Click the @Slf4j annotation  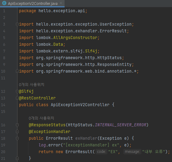[x=26, y=92]
